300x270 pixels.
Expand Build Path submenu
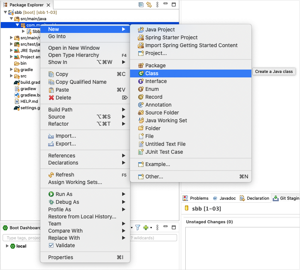click(x=85, y=110)
